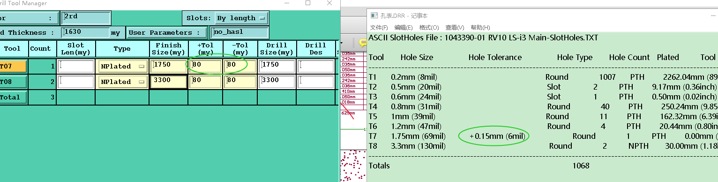Click Drill Size field showing 1750

point(277,66)
